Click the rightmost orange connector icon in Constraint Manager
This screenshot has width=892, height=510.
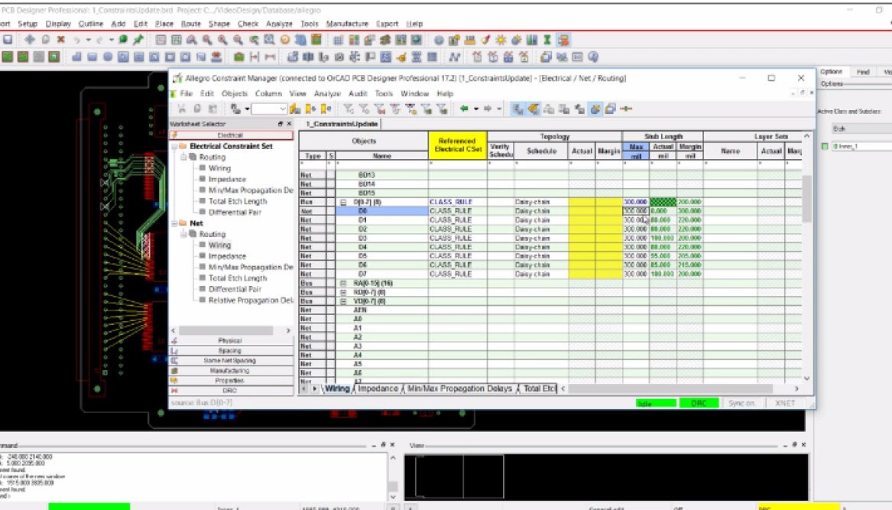coord(626,109)
